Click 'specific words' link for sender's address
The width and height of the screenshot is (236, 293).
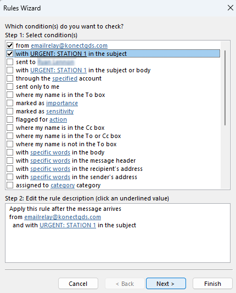[50, 177]
